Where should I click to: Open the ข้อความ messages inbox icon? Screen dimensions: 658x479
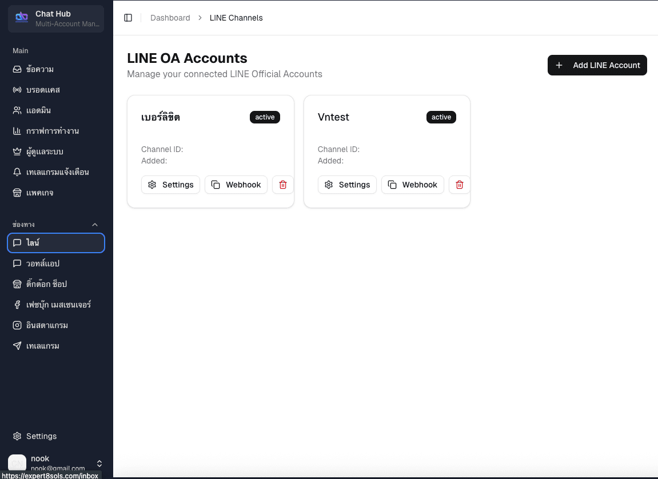point(17,69)
